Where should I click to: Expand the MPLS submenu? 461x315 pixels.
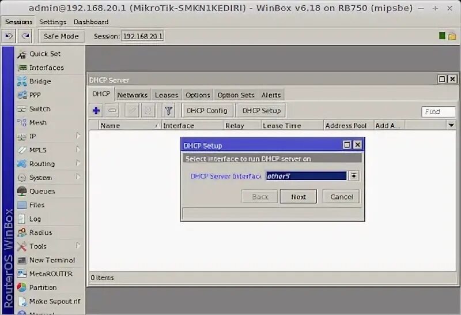(78, 149)
